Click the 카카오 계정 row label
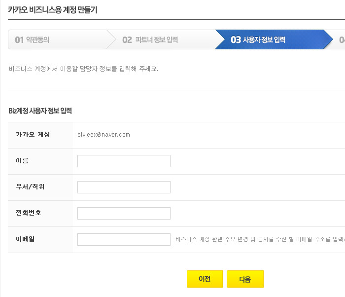The height and width of the screenshot is (297, 345). click(x=33, y=134)
